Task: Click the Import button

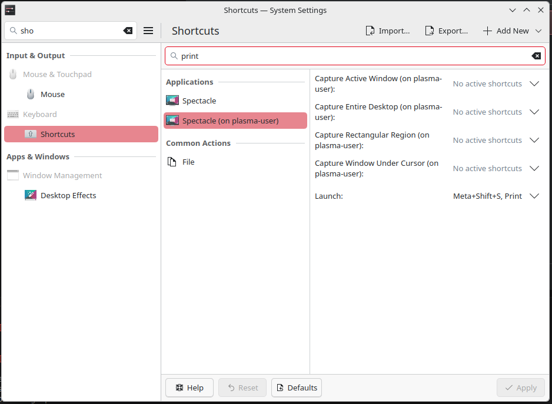Action: click(388, 31)
